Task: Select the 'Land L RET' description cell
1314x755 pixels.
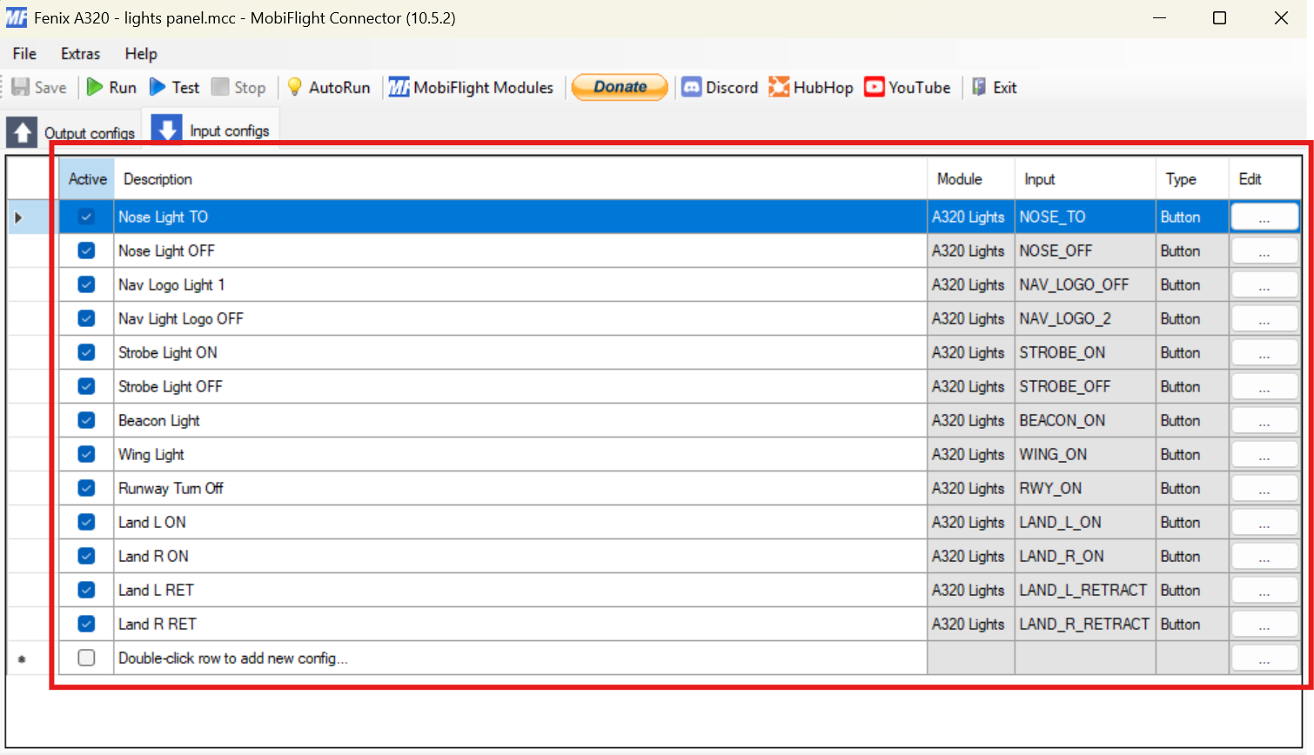Action: click(520, 590)
